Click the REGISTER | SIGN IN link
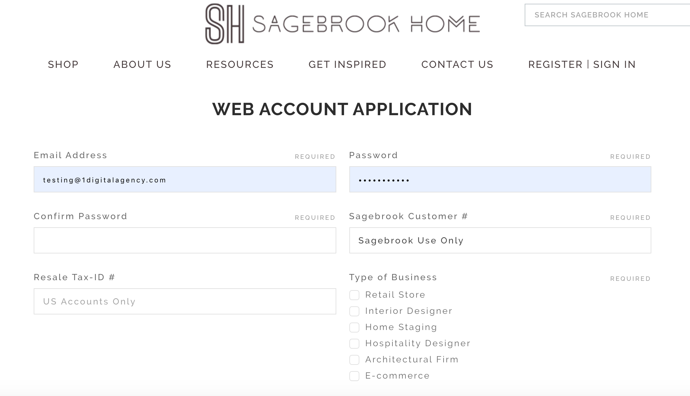Viewport: 690px width, 396px height. 581,64
